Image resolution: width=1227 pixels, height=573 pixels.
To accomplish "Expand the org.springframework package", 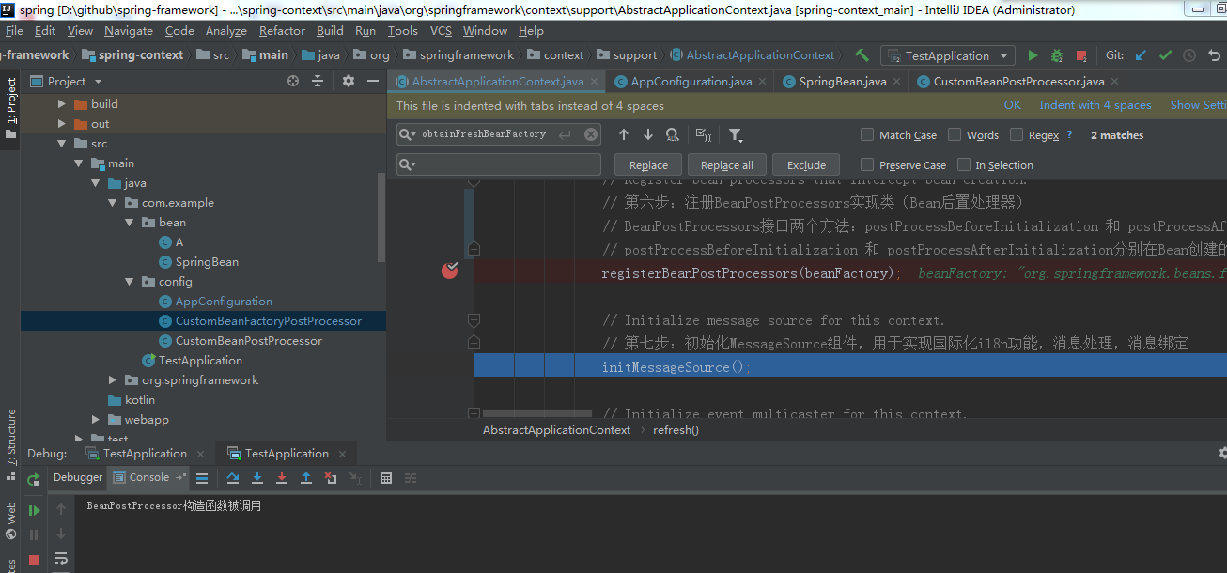I will 113,380.
